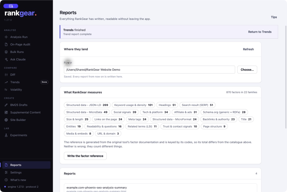Screen dimensions: 287x192
Task: Refresh the Where they land panel
Action: pos(248,49)
